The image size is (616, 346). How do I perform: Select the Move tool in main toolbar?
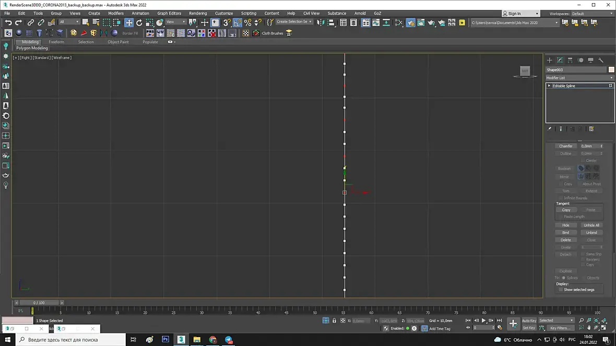click(x=129, y=22)
